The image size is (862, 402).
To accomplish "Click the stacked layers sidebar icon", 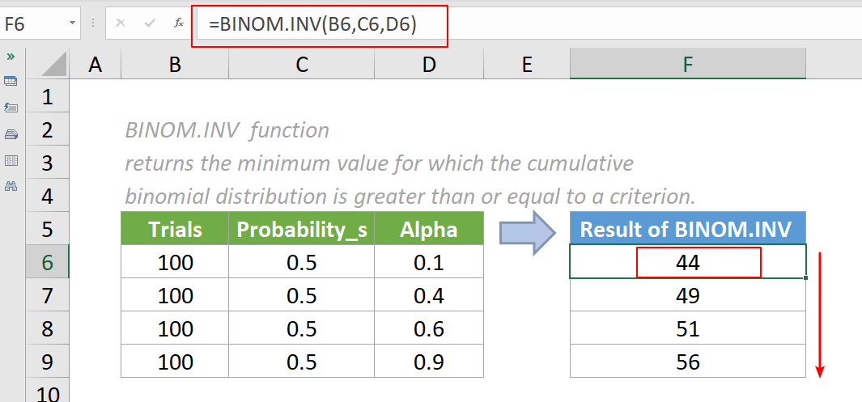I will coord(11,133).
